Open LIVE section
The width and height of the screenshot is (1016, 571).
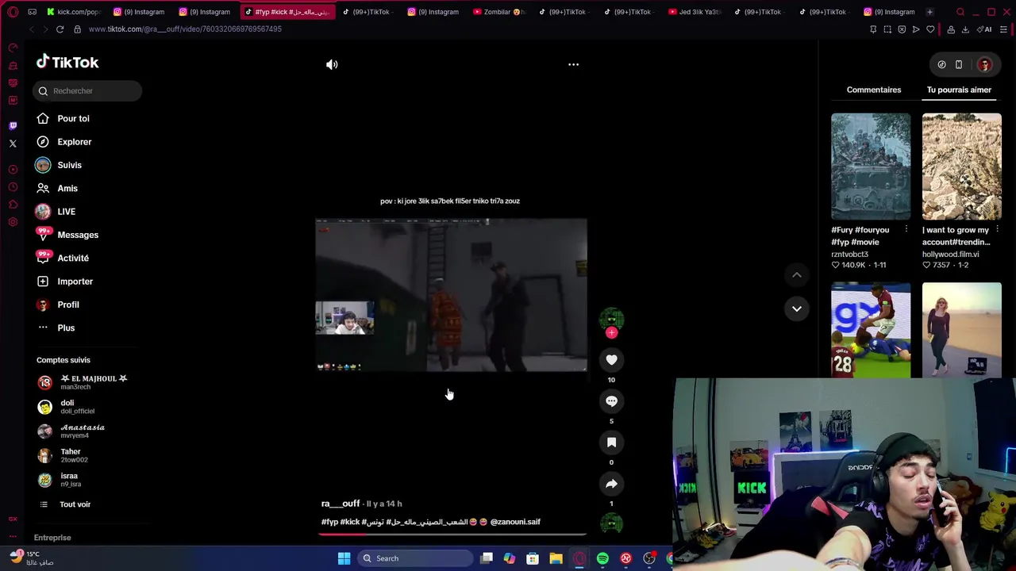pos(66,212)
